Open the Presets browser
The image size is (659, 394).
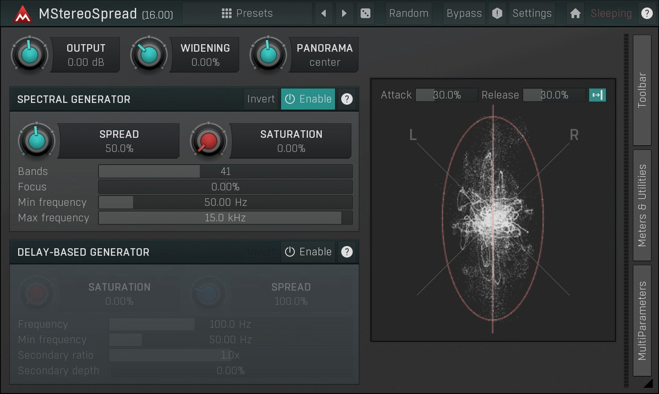pos(247,13)
